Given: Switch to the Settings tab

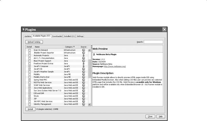Looking at the screenshot, I should coord(80,36).
